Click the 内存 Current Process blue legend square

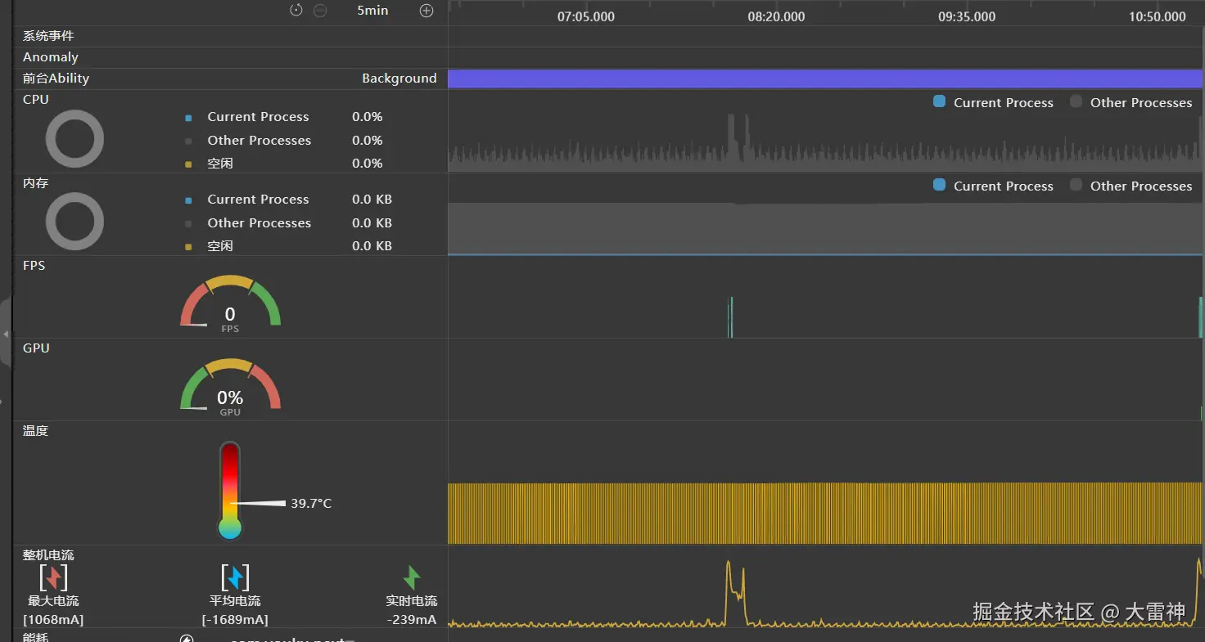tap(188, 200)
